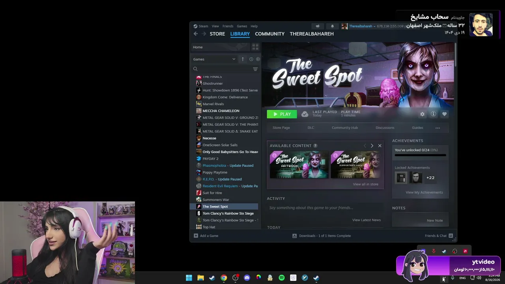This screenshot has height=284, width=505.
Task: Open the DLC link
Action: tap(311, 128)
